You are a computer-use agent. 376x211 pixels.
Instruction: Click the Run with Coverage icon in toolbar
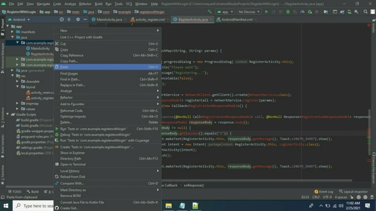(295, 12)
